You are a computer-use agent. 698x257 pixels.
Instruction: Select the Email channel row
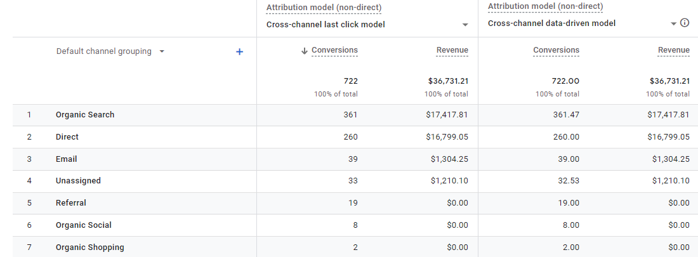pyautogui.click(x=67, y=159)
